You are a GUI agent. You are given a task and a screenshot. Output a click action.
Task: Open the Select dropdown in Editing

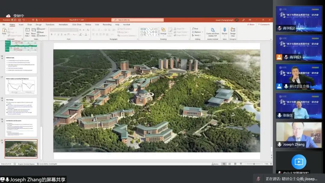click(197, 35)
